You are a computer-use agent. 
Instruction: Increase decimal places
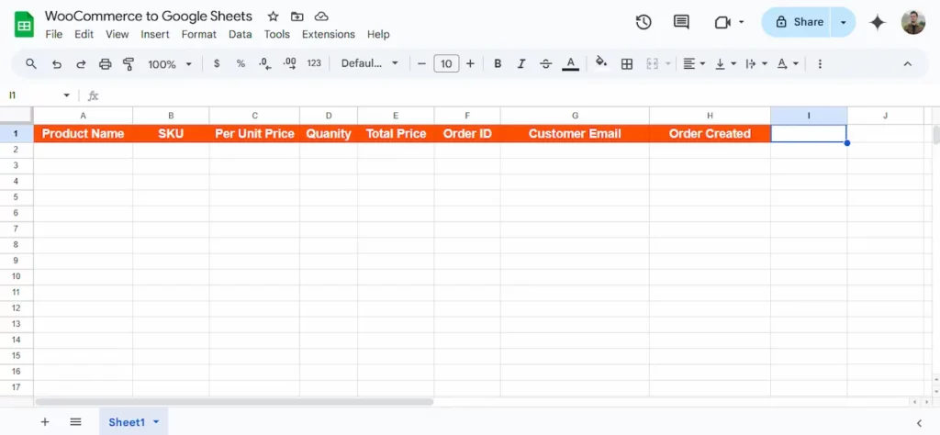coord(289,63)
